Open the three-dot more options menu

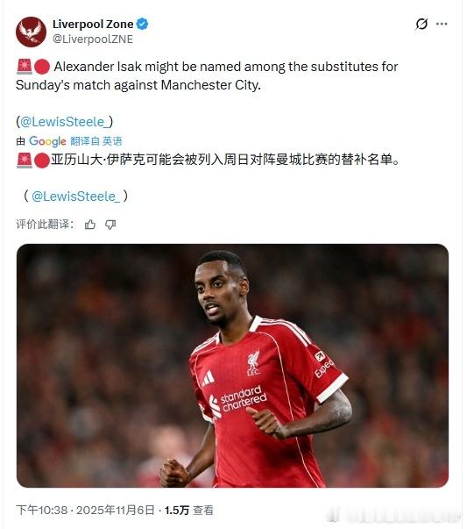442,24
